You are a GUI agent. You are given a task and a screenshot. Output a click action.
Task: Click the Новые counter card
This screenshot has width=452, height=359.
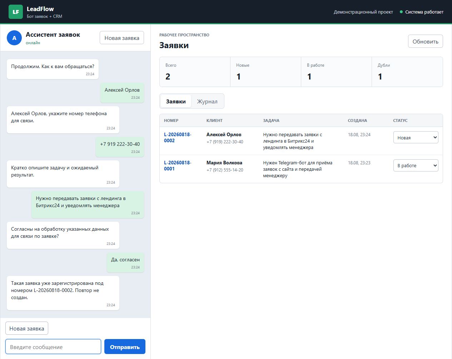pos(265,72)
